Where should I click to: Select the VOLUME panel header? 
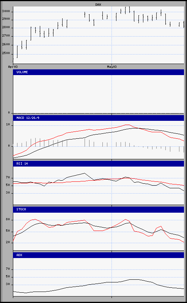click(x=99, y=72)
